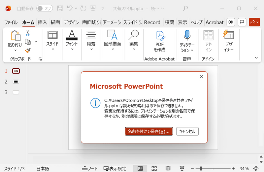The height and width of the screenshot is (172, 264).
Task: Open the 画面切り替え tab
Action: point(91,22)
